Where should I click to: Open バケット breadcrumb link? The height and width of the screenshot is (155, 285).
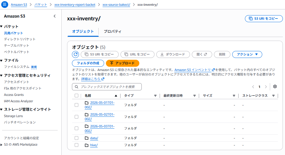(x=41, y=5)
